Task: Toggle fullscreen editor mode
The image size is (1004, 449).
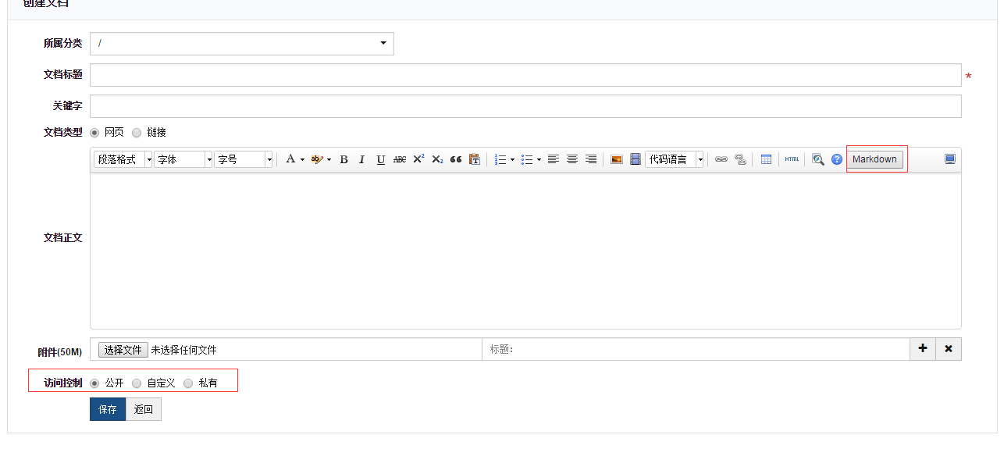Action: pyautogui.click(x=950, y=159)
